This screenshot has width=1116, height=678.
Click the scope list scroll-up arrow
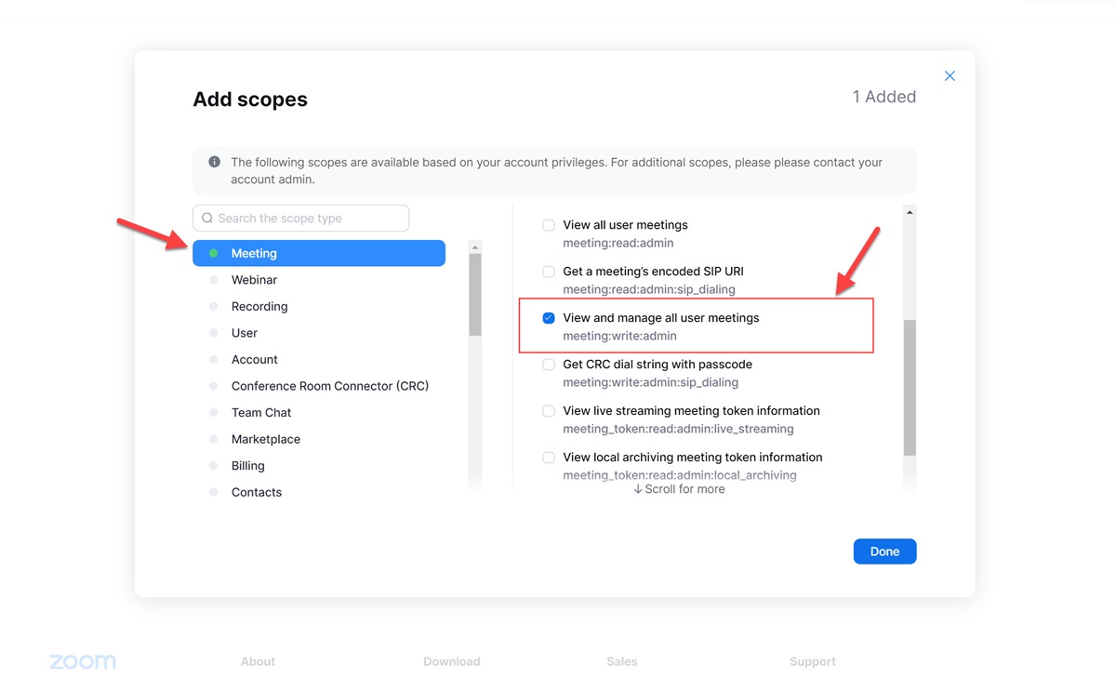coord(910,213)
